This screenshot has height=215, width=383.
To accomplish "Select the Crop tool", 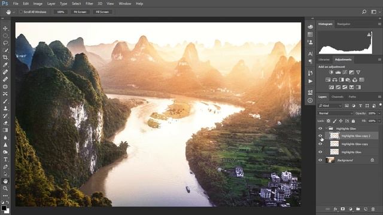I will pyautogui.click(x=5, y=57).
